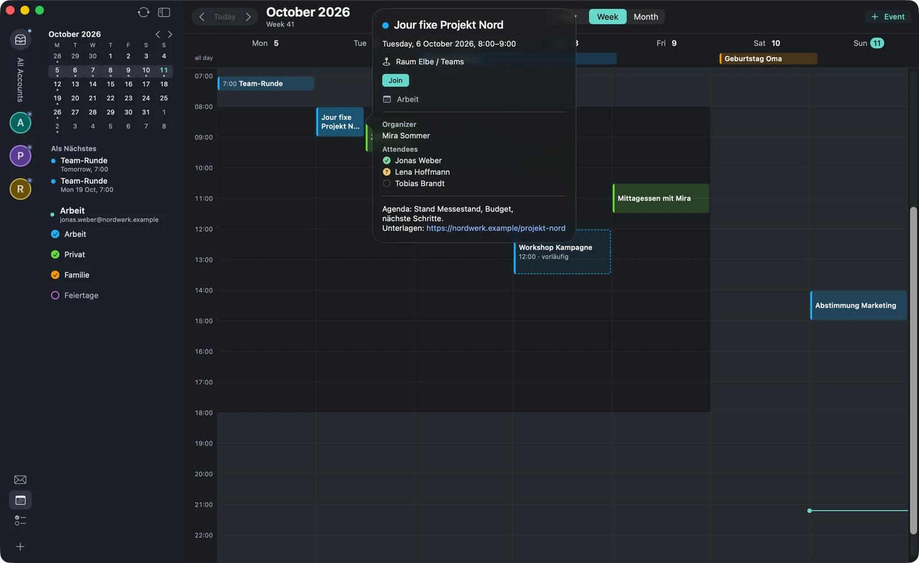
Task: Open the Team-Runde event on Monday
Action: pos(266,84)
